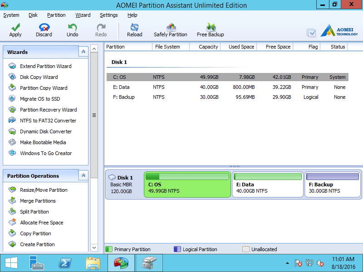This screenshot has height=272, width=363.
Task: Open the Safely Partition tool
Action: coord(171,28)
